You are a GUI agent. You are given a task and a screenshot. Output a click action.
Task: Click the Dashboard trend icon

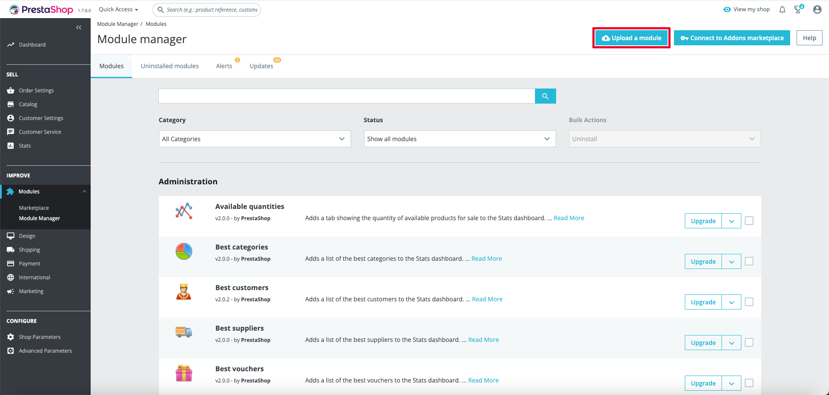(x=10, y=45)
